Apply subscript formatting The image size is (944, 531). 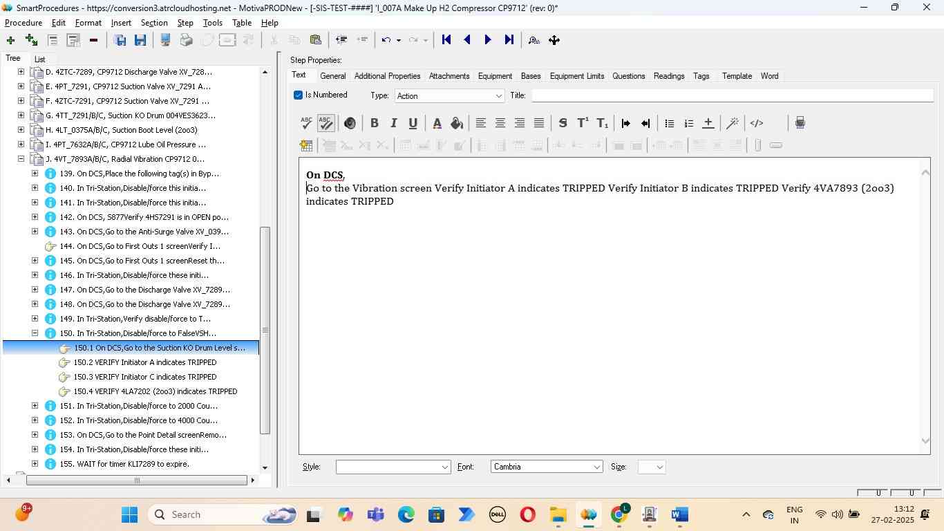pyautogui.click(x=602, y=123)
